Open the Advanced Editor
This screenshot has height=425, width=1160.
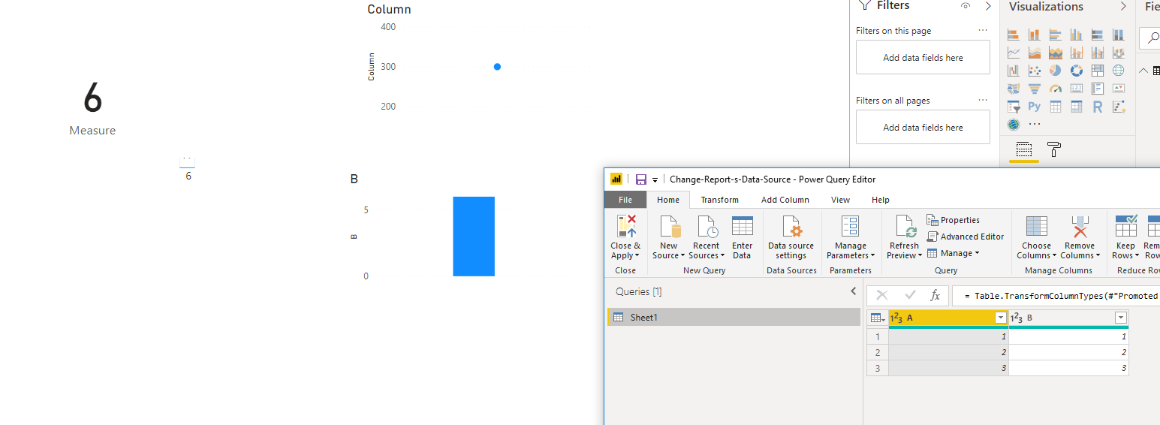tap(965, 237)
